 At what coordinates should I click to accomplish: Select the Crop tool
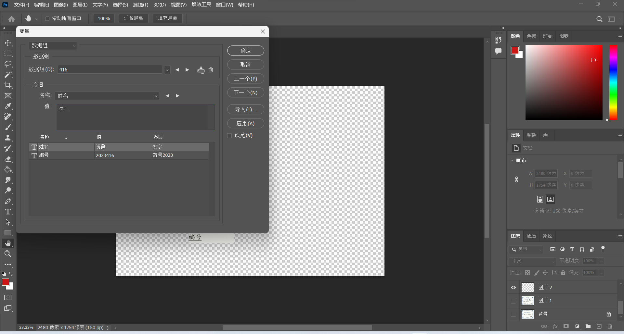point(8,85)
